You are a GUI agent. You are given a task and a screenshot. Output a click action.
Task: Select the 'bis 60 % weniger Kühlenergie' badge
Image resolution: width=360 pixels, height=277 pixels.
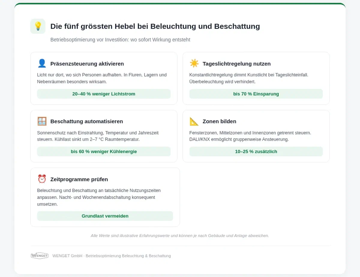104,152
